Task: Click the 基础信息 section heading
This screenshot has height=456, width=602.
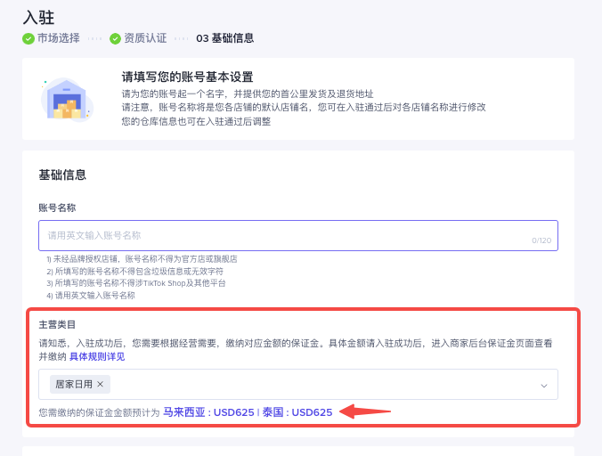Action: (x=62, y=175)
